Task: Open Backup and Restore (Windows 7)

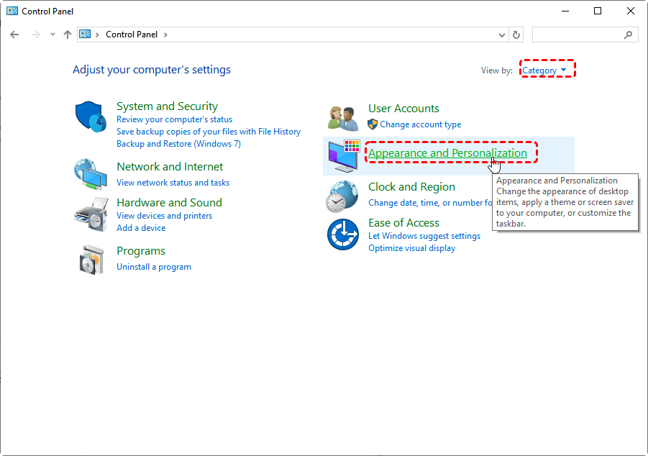Action: [178, 144]
